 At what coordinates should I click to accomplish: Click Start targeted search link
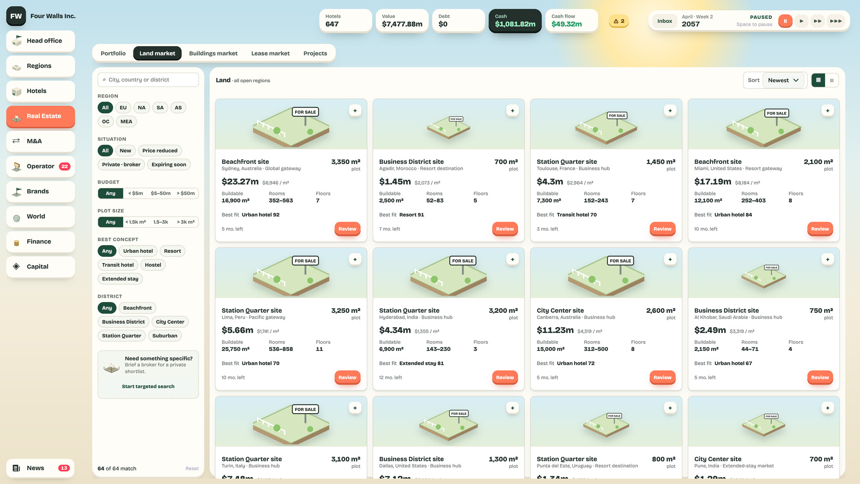[x=148, y=386]
